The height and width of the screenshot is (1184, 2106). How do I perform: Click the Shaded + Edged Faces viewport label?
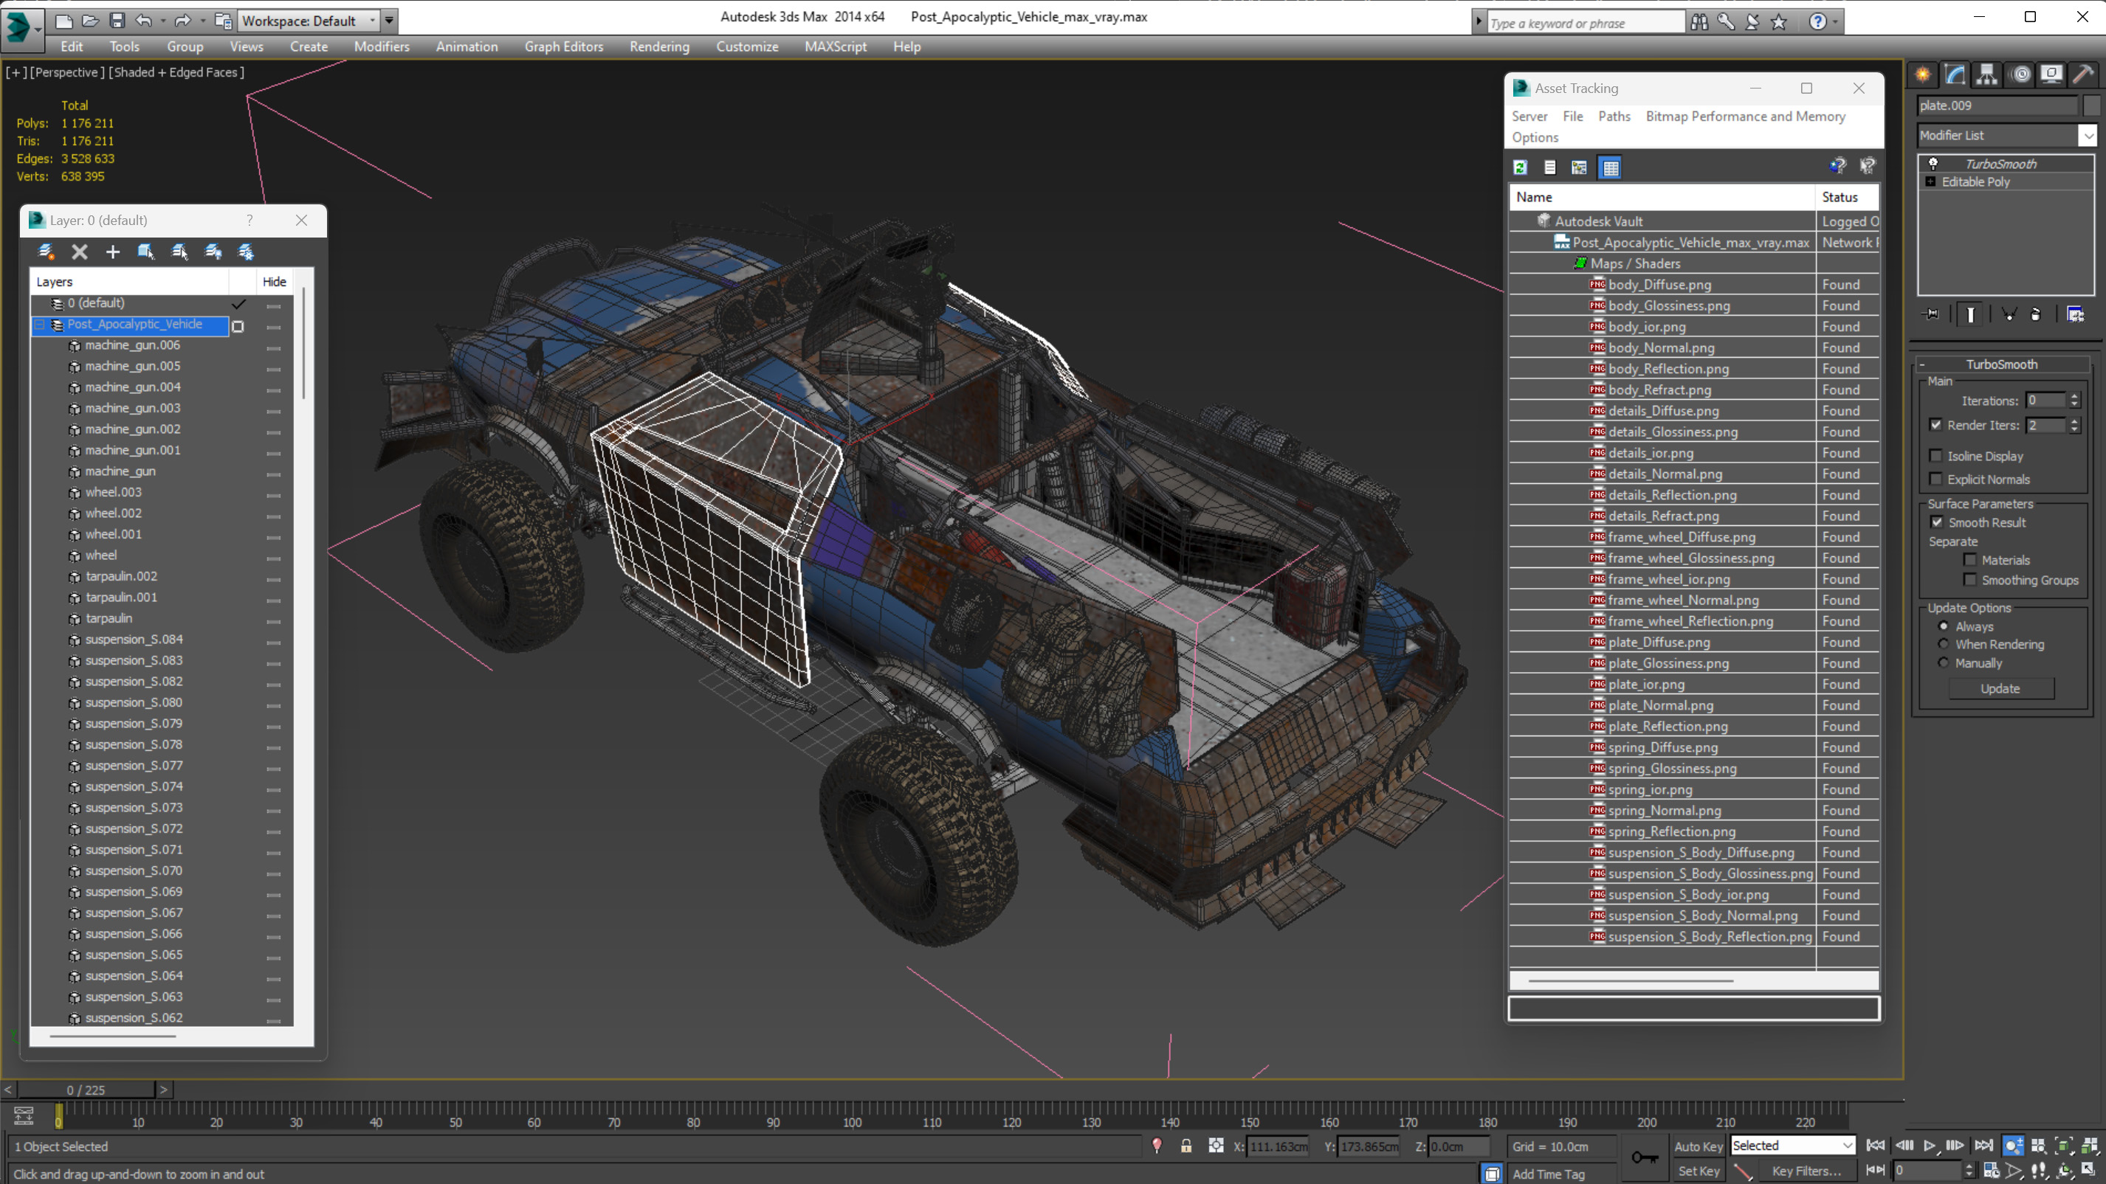coord(176,72)
